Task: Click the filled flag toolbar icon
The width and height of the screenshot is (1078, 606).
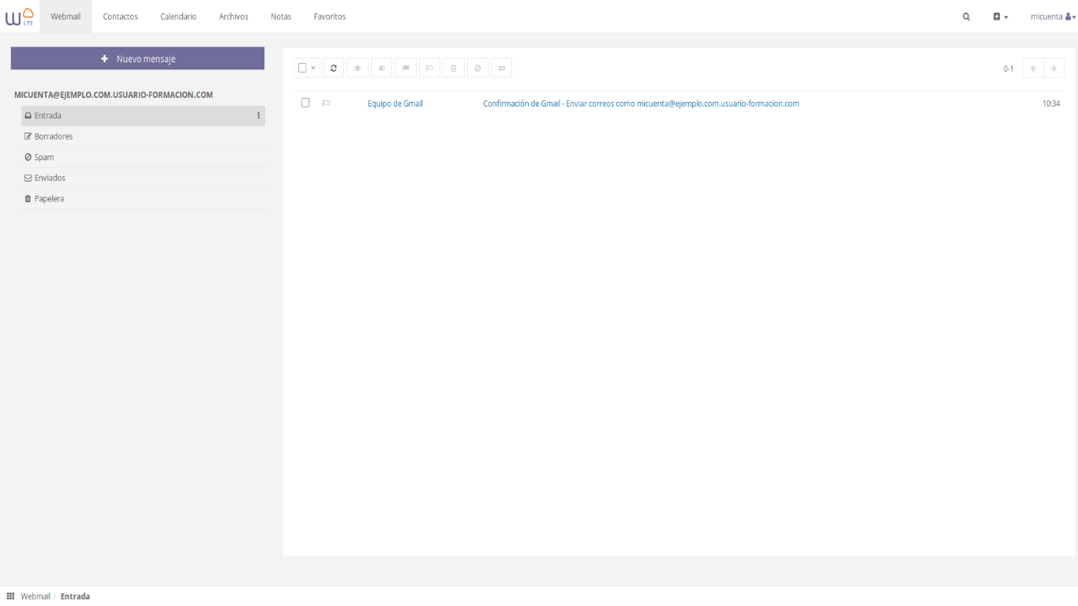Action: click(406, 69)
